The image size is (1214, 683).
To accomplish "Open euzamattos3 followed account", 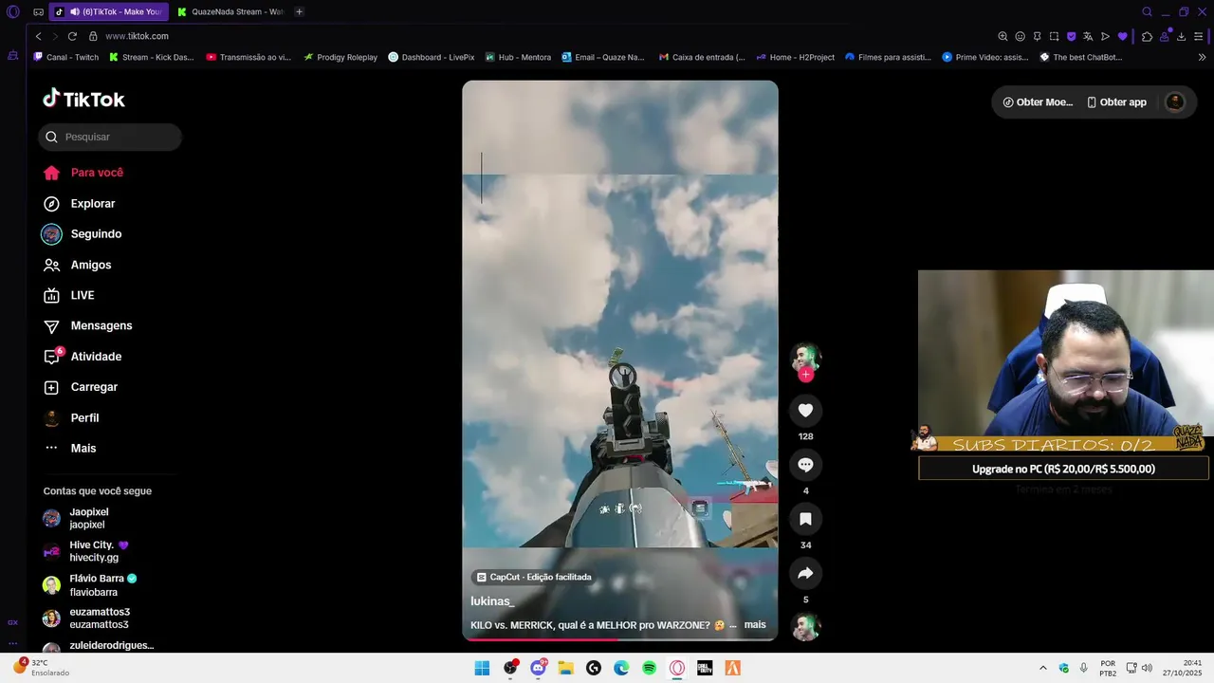I will point(86,618).
